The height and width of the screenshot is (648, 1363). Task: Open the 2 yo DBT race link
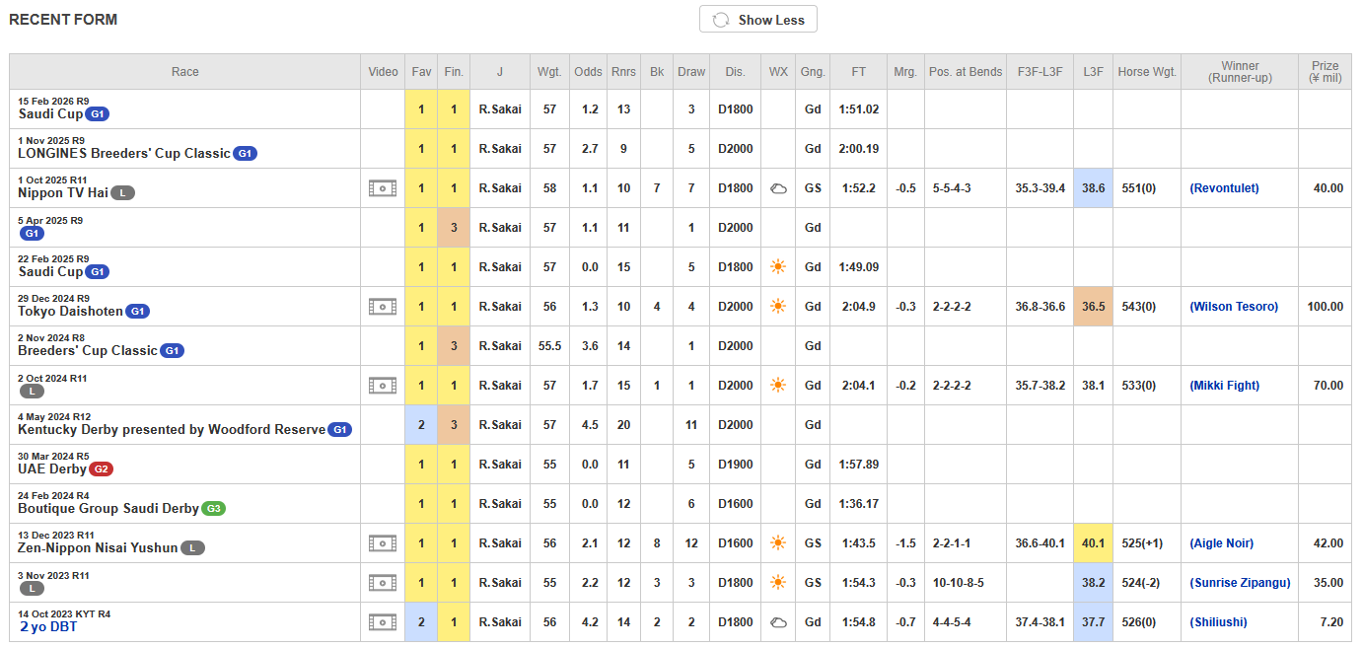tap(48, 627)
